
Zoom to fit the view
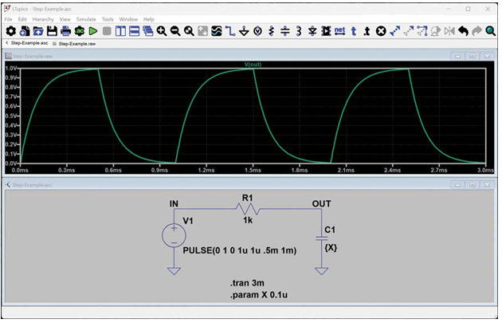click(189, 31)
